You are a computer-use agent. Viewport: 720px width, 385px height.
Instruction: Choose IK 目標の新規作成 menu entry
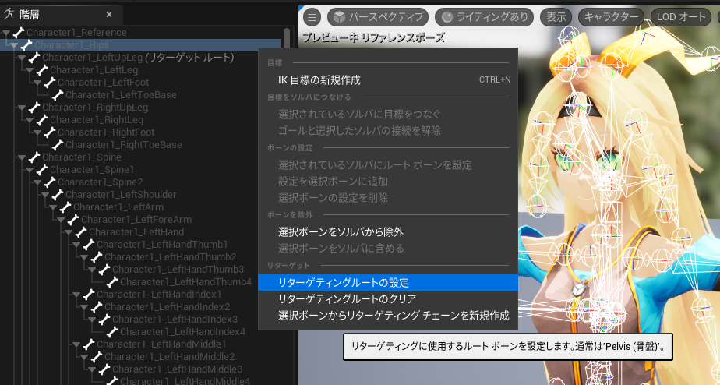(x=388, y=80)
